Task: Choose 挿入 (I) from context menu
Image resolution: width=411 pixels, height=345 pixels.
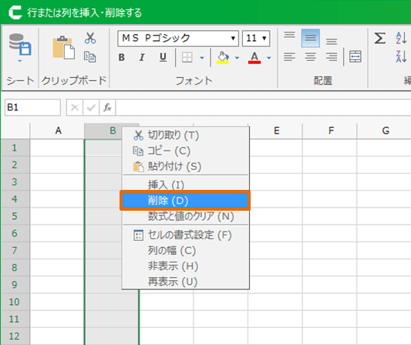Action: tap(186, 184)
